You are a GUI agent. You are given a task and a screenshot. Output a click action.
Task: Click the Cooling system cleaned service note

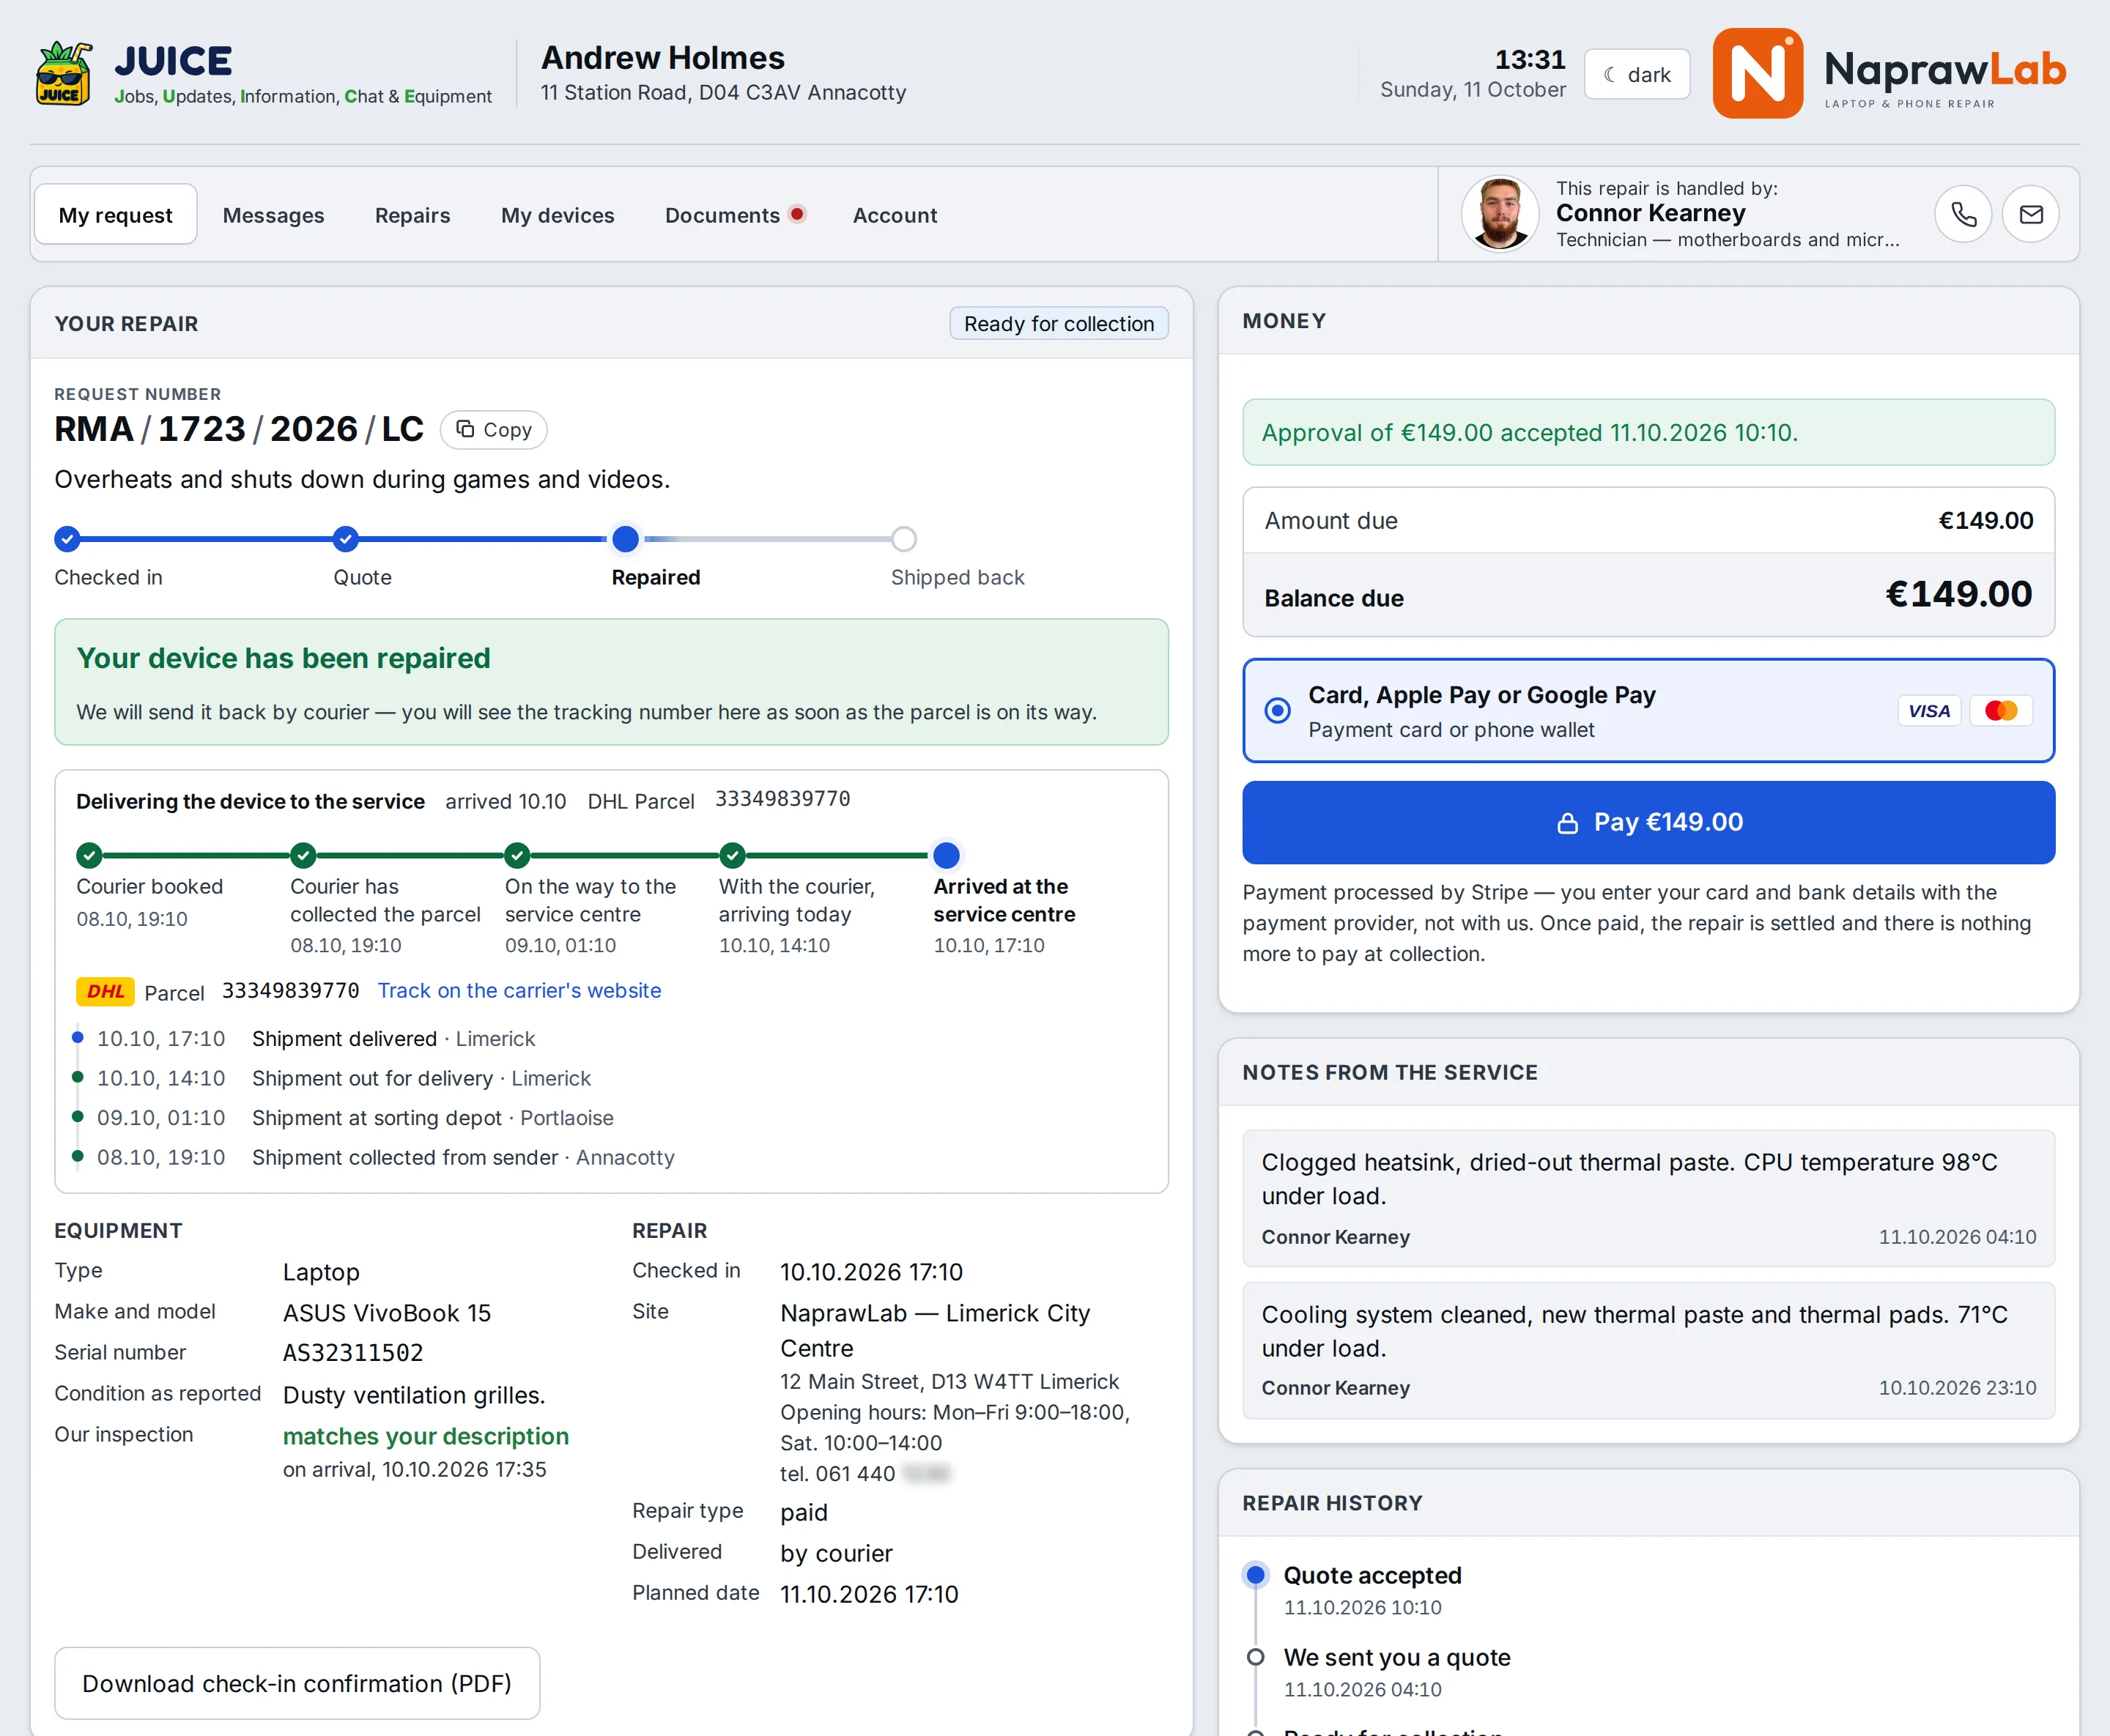click(1648, 1350)
